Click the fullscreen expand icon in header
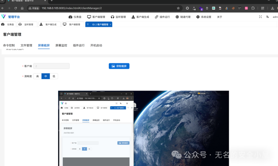 [260, 17]
